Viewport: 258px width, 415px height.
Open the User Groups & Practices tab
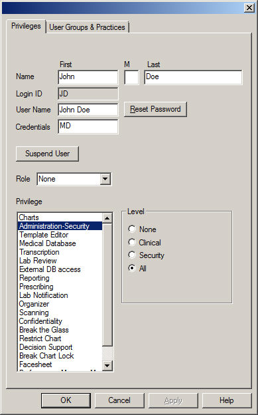coord(87,27)
